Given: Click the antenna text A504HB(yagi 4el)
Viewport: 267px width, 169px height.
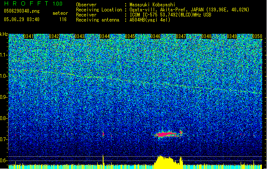Looking at the screenshot, I should pyautogui.click(x=150, y=20).
